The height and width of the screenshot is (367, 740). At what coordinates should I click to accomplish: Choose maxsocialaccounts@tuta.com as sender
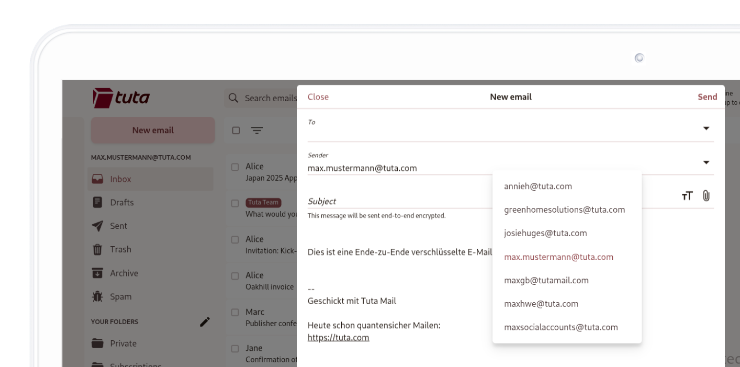coord(567,327)
